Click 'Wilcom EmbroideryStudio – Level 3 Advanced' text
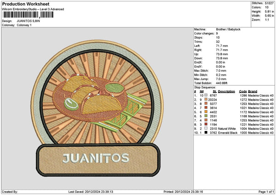The width and height of the screenshot is (276, 195). [x=33, y=9]
